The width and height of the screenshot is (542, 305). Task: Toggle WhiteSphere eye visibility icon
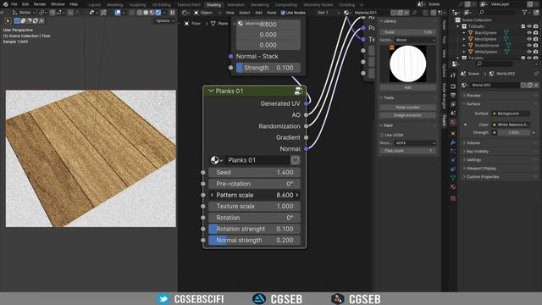point(529,52)
